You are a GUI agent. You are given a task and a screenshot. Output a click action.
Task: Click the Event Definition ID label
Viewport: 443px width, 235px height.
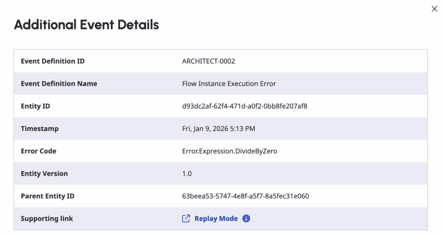53,61
